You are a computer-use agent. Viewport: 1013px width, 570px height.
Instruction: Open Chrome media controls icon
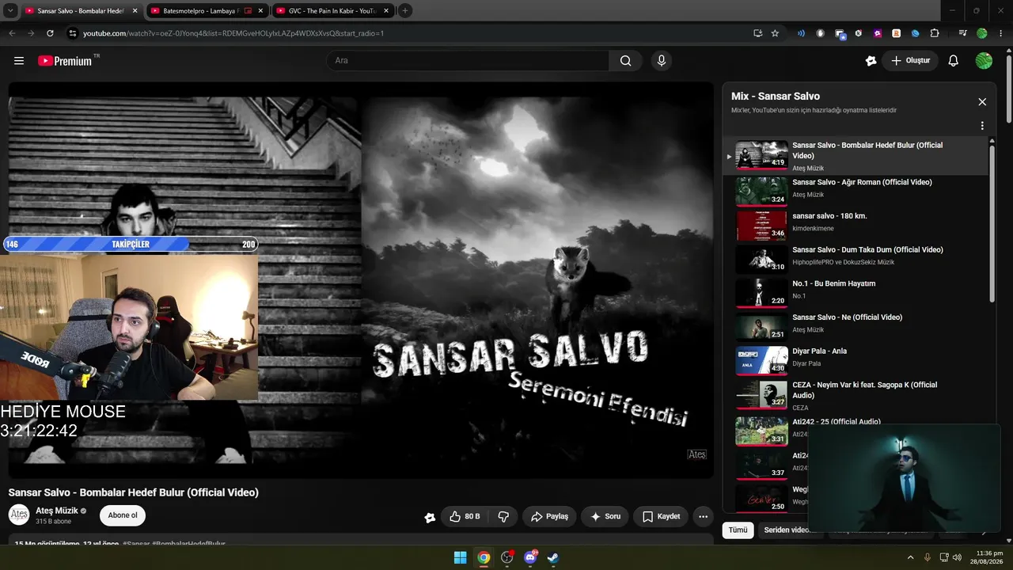pos(962,33)
